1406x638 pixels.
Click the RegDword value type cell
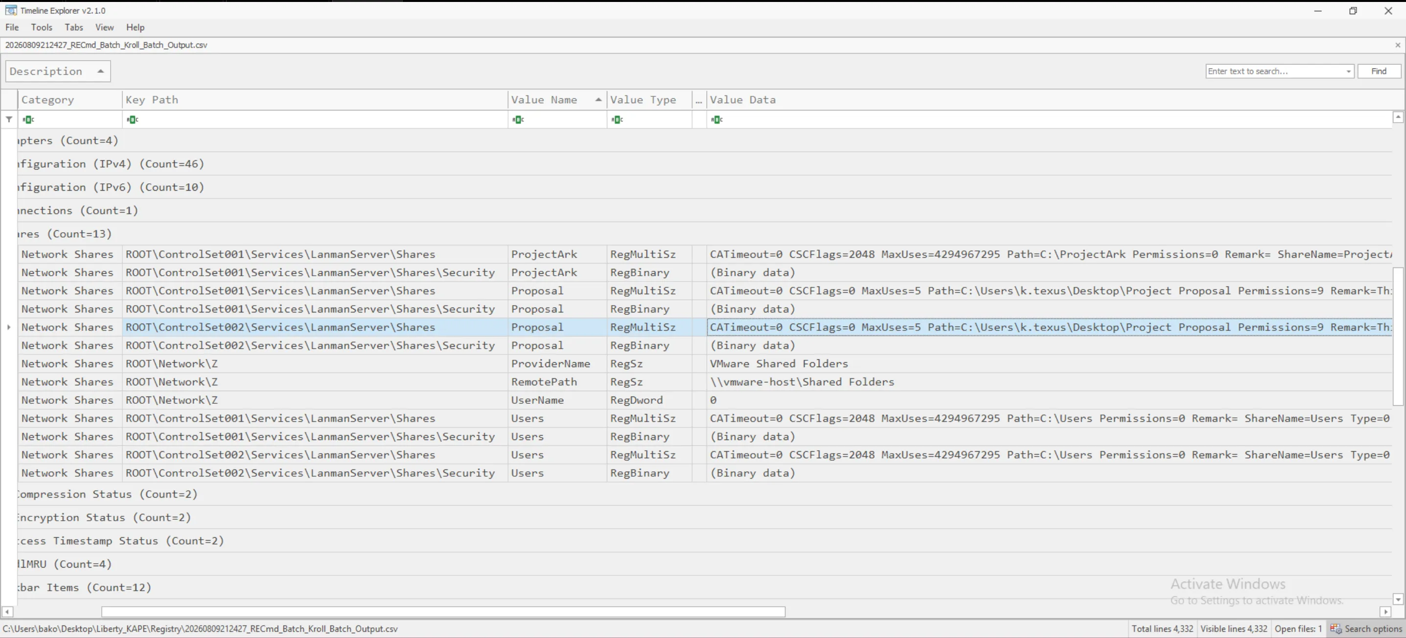tap(649, 400)
